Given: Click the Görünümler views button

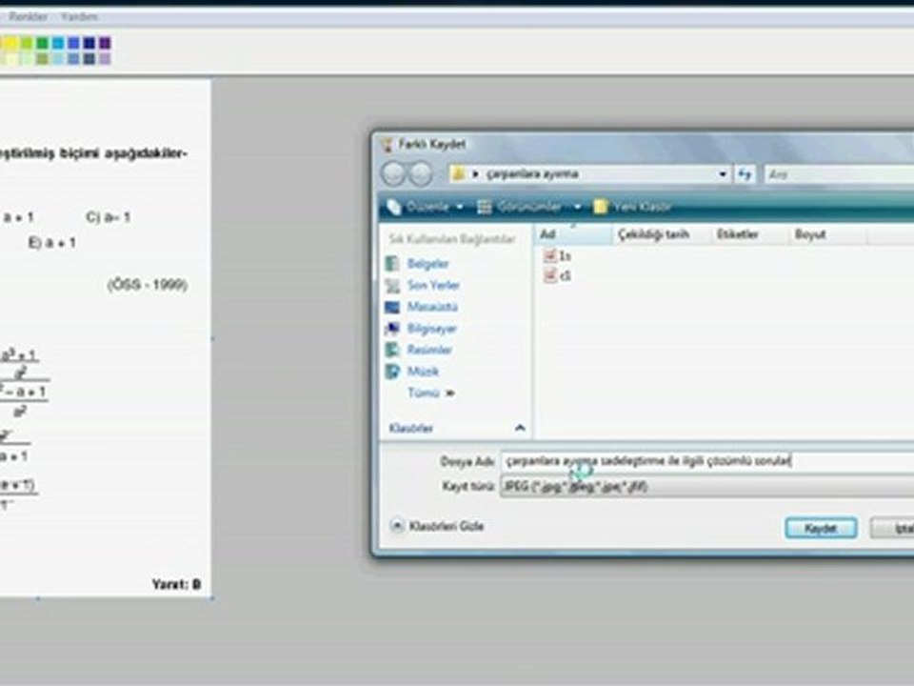Looking at the screenshot, I should 520,207.
